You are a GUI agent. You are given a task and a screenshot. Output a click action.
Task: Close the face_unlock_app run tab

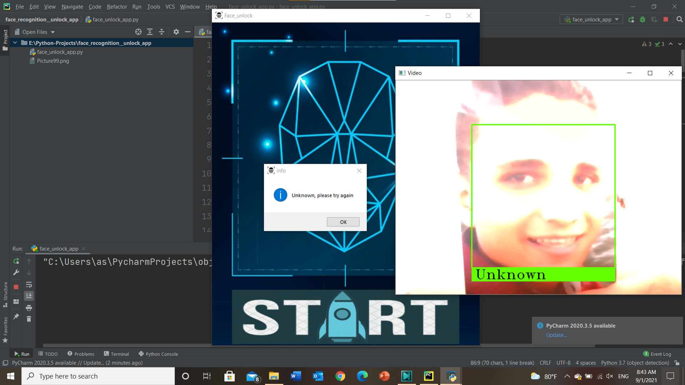[x=83, y=249]
